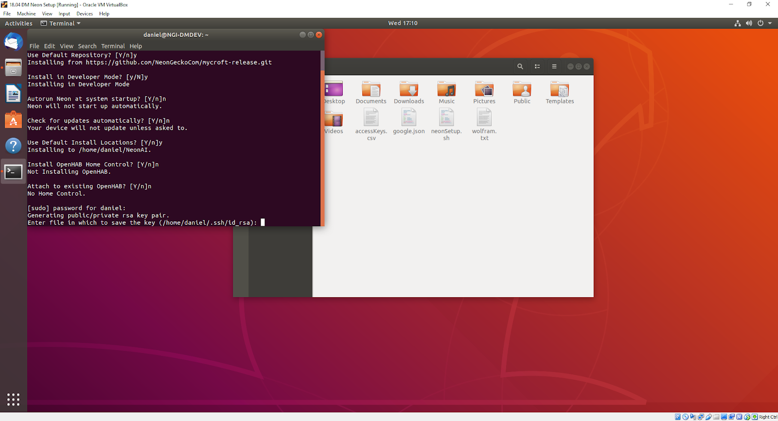Screen dimensions: 778x421
Task: Open the terminal's Search menu
Action: [x=87, y=46]
